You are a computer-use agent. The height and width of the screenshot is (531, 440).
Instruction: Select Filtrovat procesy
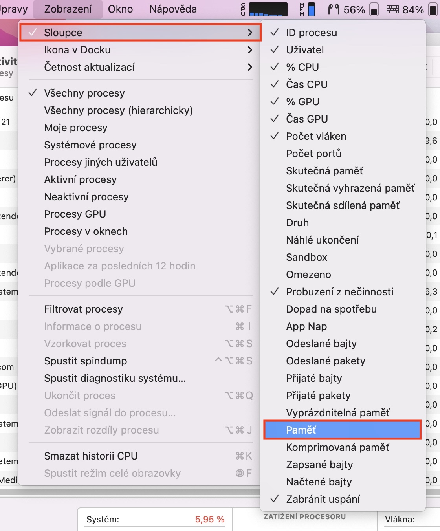click(83, 309)
